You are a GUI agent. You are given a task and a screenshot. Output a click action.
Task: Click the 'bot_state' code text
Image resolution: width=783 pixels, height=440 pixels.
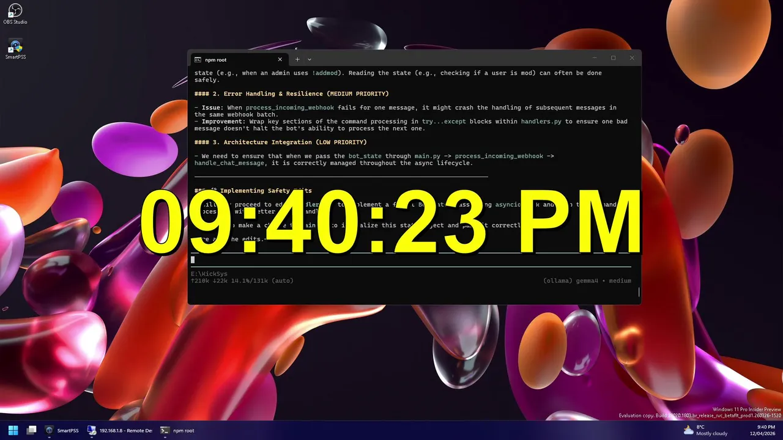pos(365,156)
